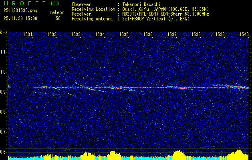
Task: Click the Receiving antenna label
Action: [x=92, y=19]
